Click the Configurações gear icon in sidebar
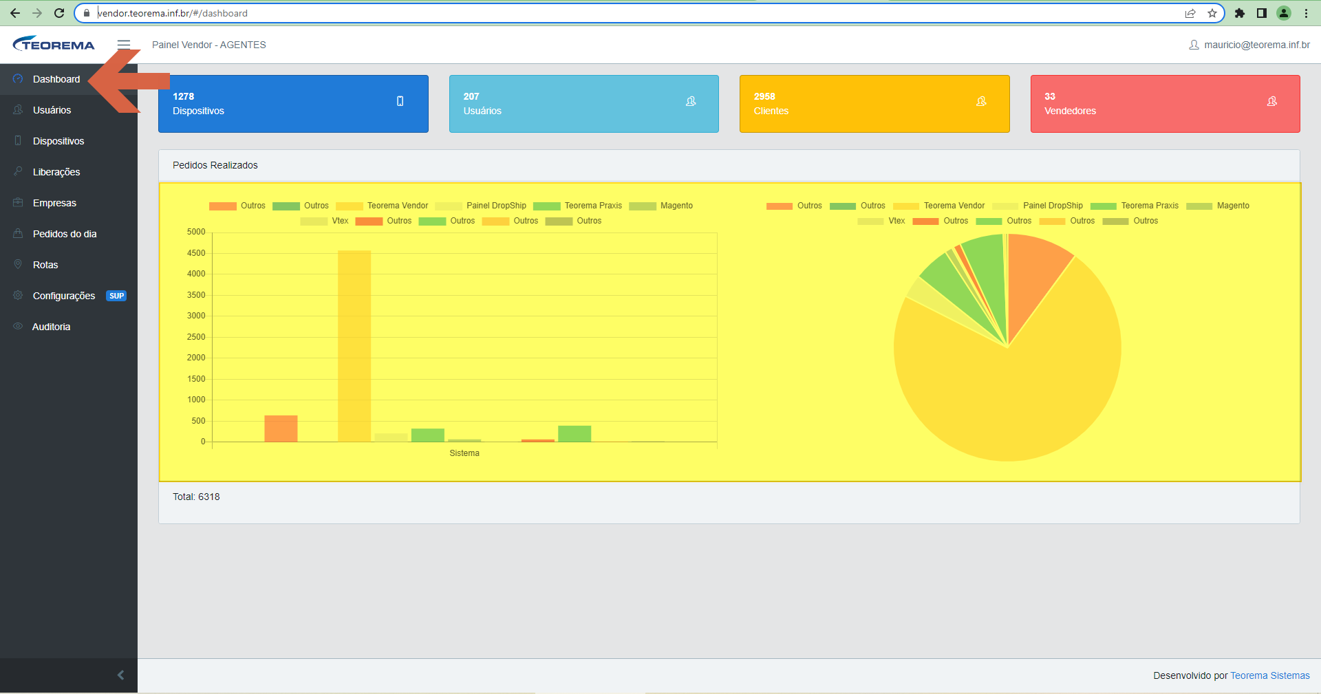Screen dimensions: 1321x694 pyautogui.click(x=18, y=296)
